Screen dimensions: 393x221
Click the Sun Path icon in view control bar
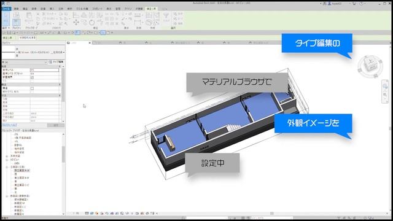97,214
